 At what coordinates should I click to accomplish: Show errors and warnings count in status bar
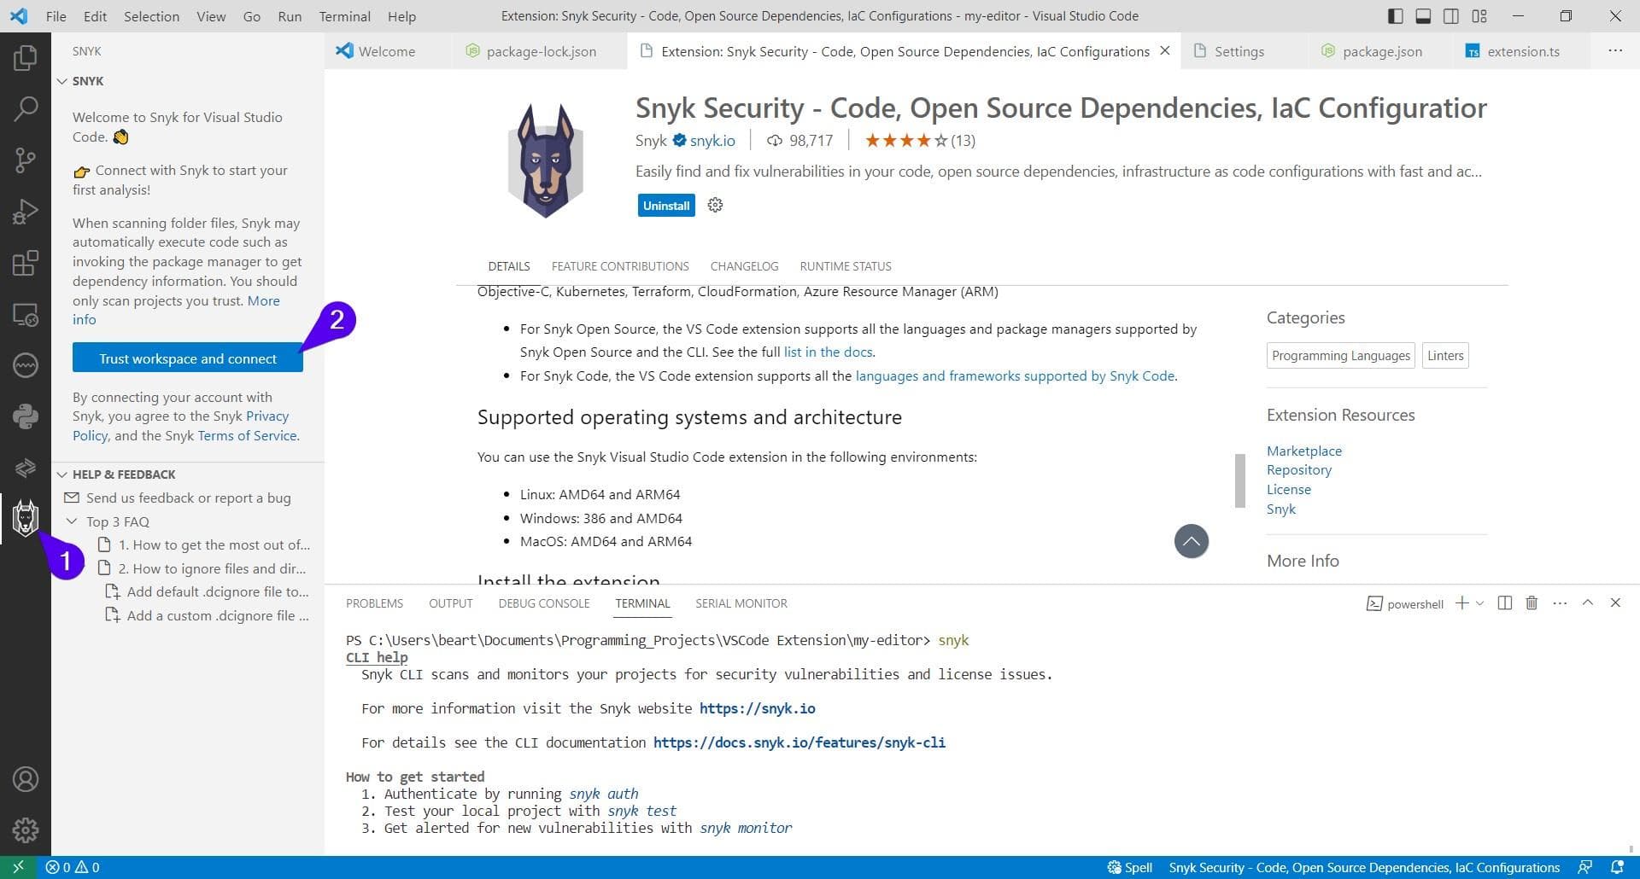(73, 867)
